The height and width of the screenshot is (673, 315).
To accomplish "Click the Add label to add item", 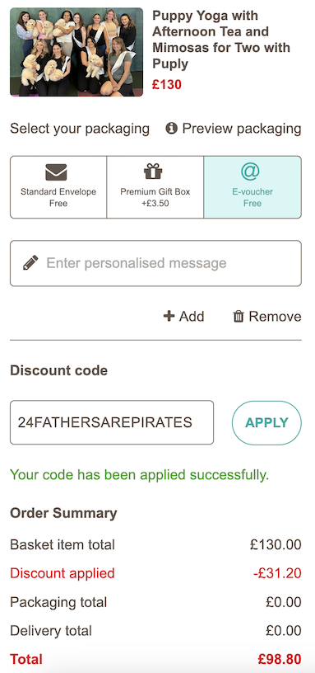I will pyautogui.click(x=192, y=317).
